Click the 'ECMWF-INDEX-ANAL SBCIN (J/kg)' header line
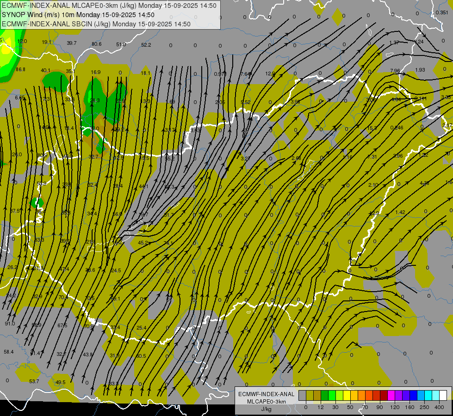The height and width of the screenshot is (416, 453). point(96,24)
